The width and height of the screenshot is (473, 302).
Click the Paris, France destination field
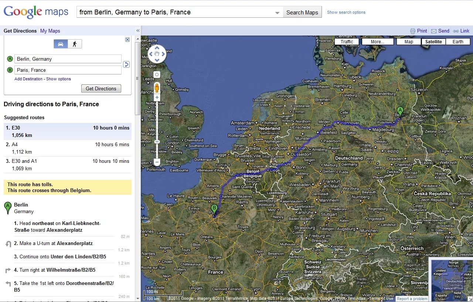tap(68, 70)
